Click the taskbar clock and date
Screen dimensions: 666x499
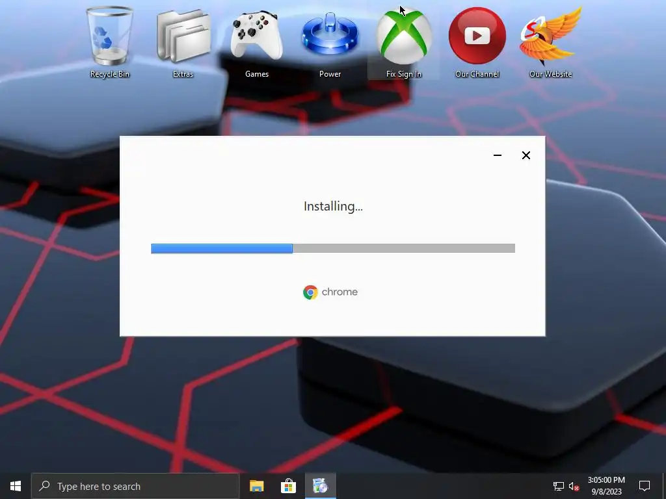606,486
